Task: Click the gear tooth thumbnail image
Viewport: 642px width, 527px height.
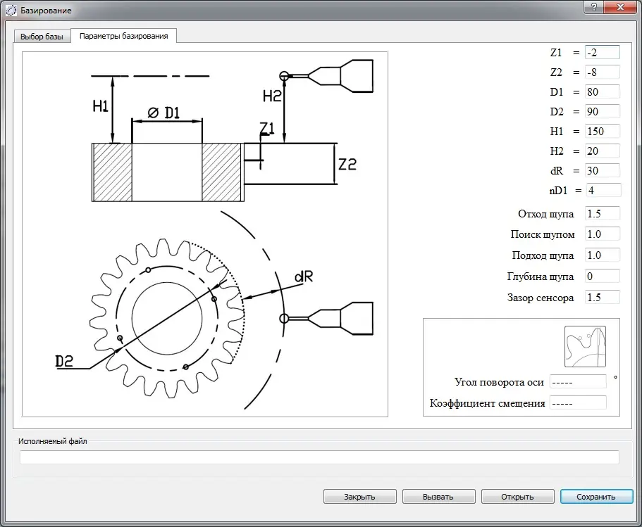Action: [x=585, y=346]
